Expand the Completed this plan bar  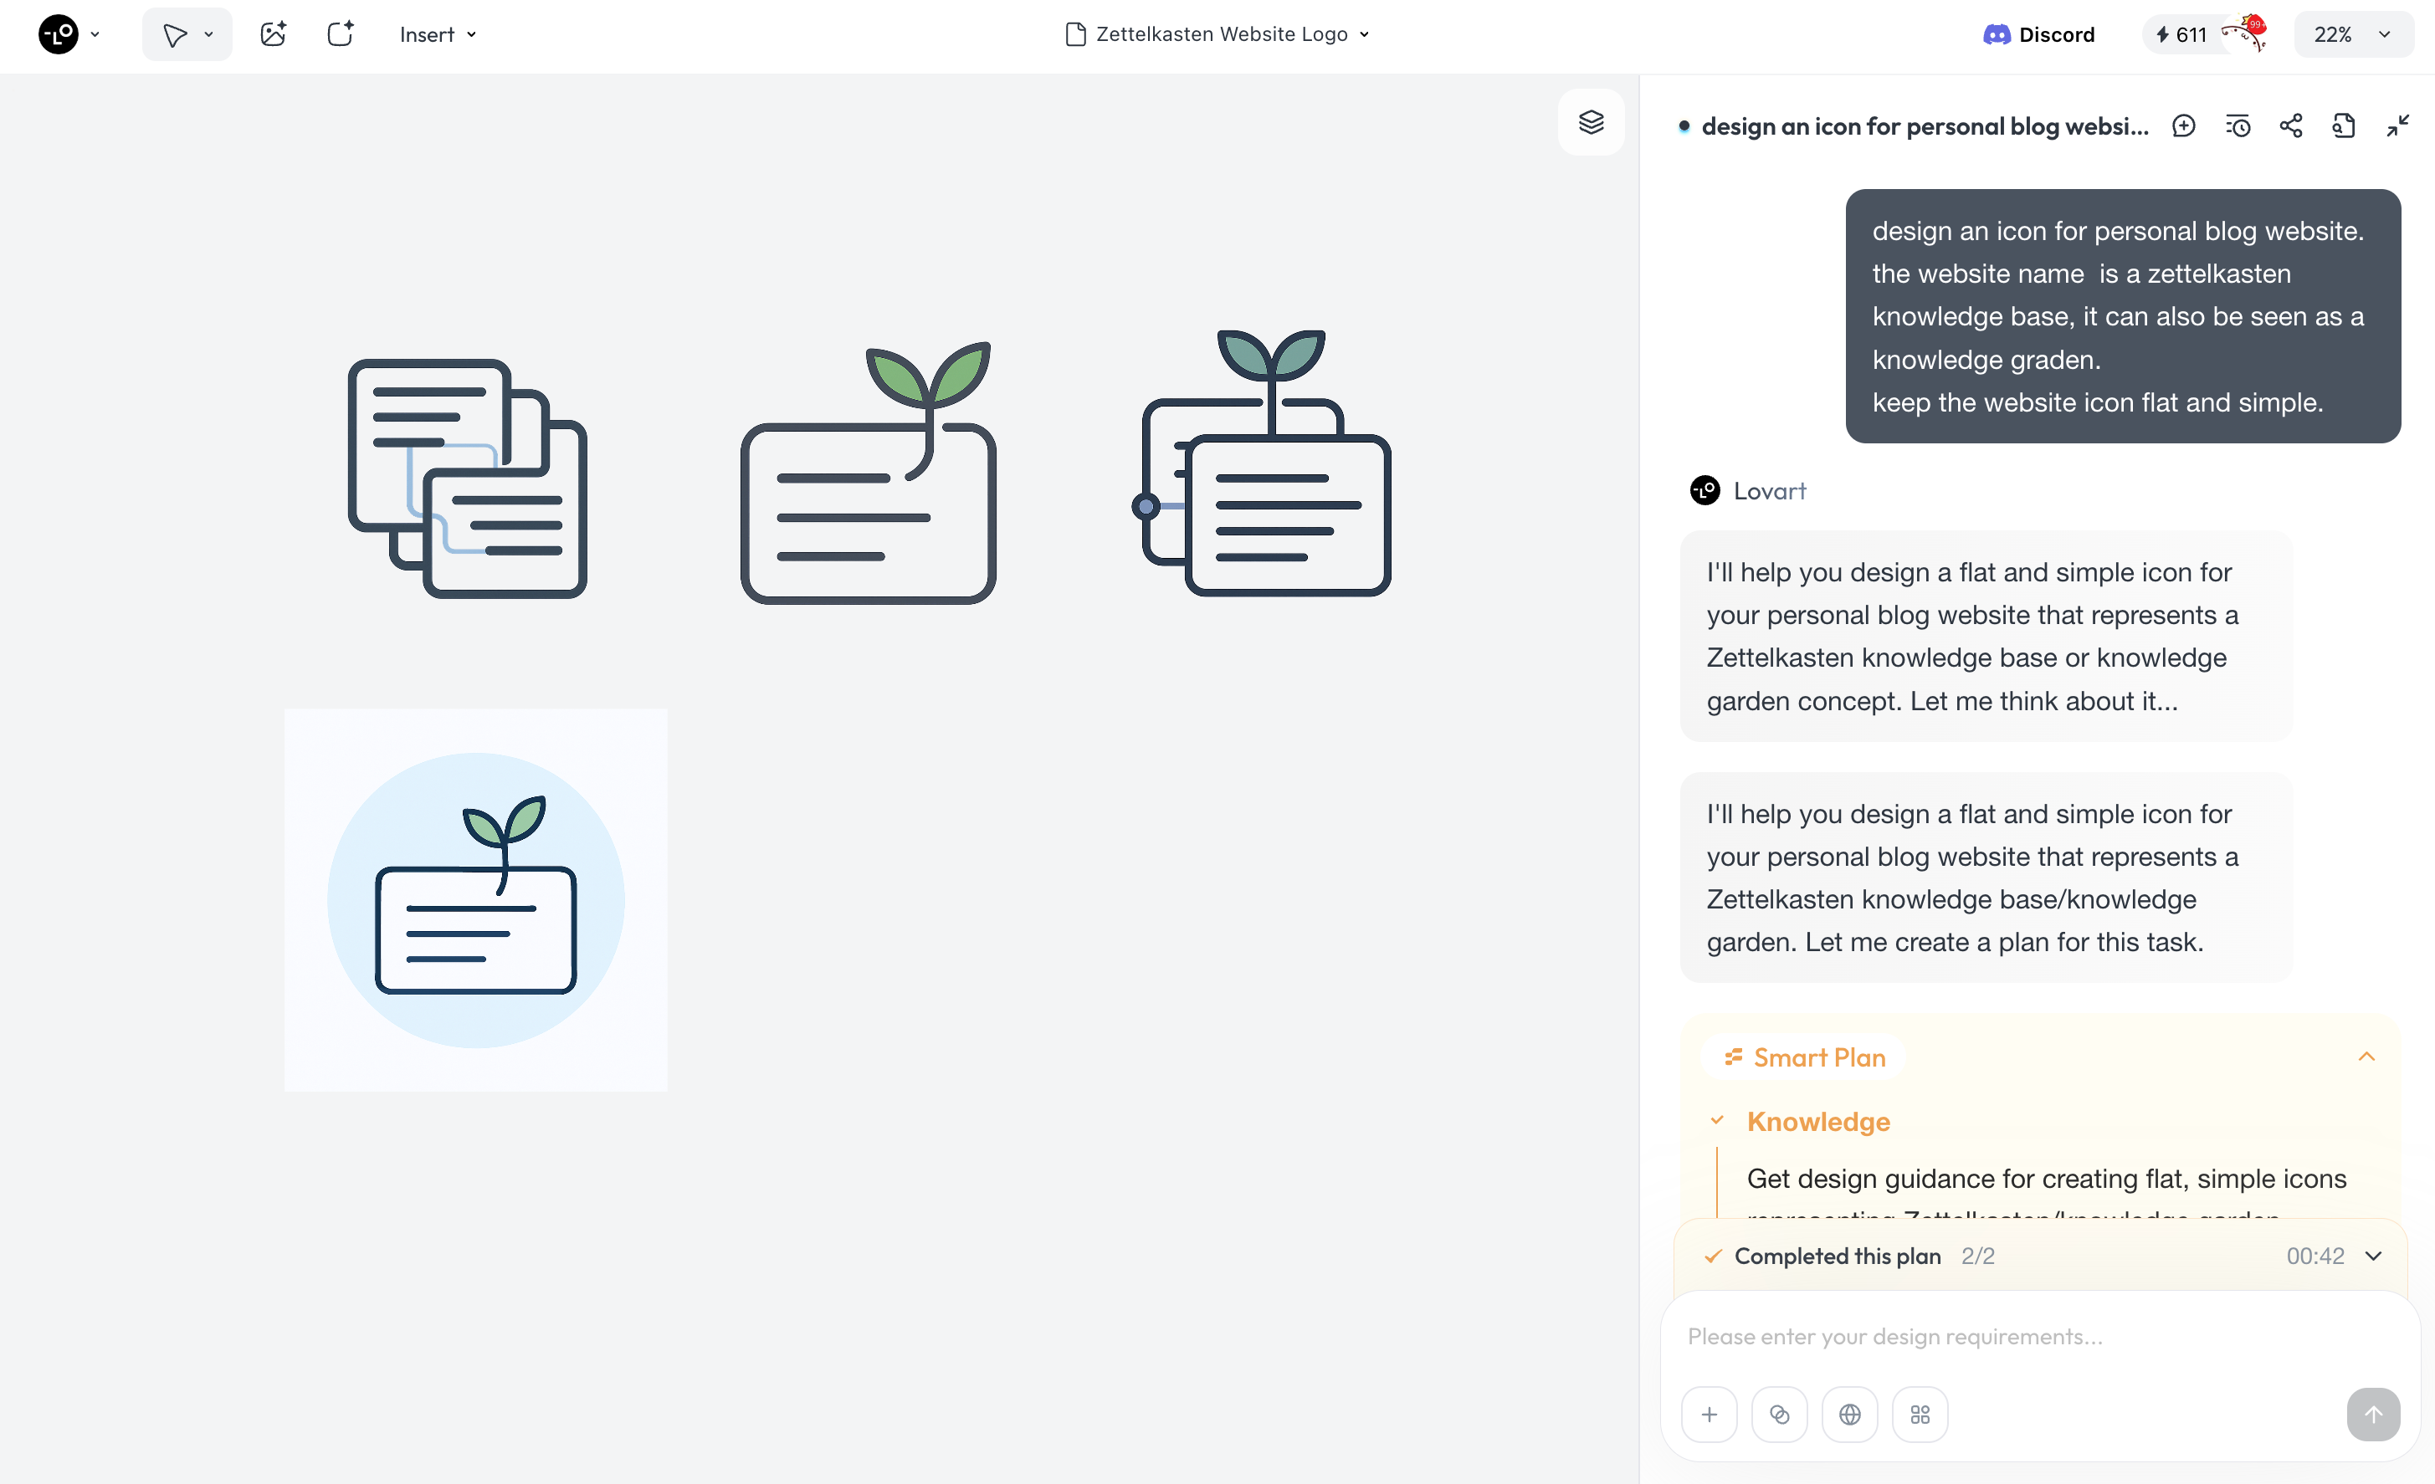[x=2374, y=1256]
